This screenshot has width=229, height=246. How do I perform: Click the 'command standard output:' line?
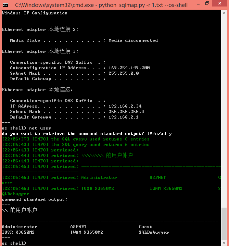coord(35,199)
